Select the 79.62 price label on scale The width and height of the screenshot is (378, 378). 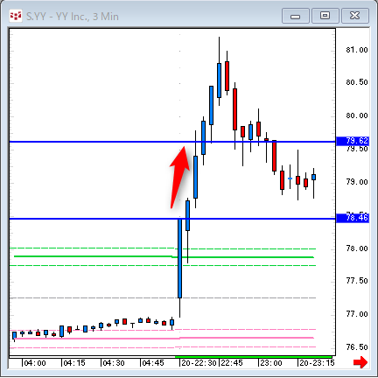(353, 141)
